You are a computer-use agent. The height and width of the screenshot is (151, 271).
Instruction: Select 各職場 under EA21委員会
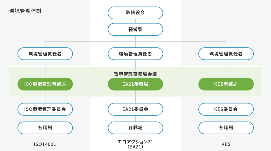135,128
